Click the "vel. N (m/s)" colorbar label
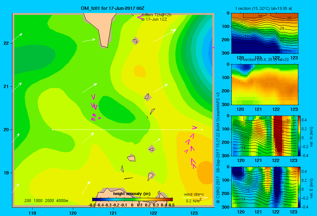Screen dimensions: 317x216 click(x=312, y=137)
